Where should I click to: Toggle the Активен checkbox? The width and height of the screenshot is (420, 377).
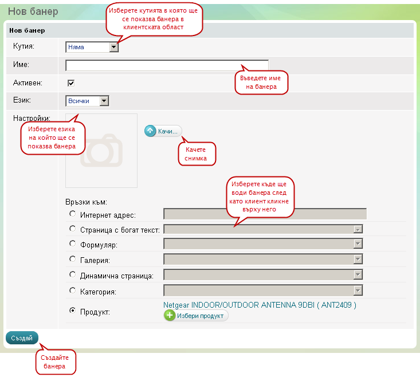coord(72,83)
